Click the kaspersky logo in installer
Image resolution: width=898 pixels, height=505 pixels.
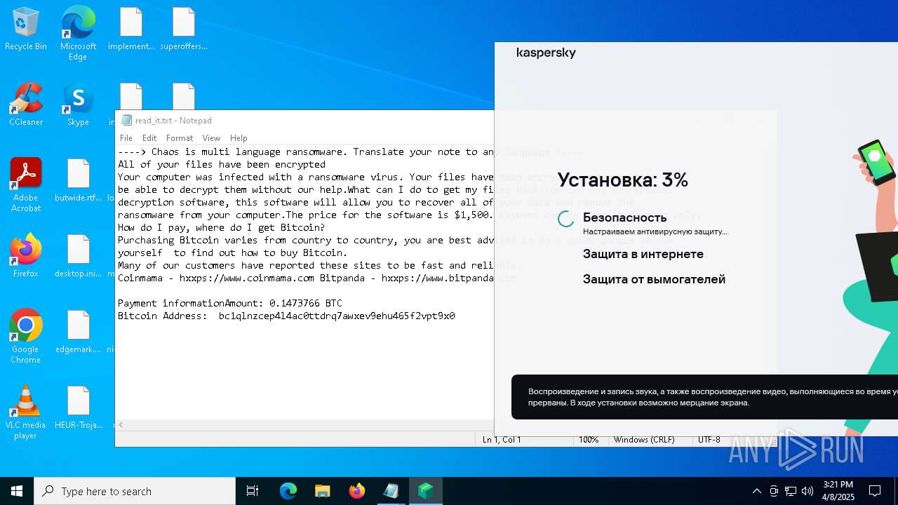[546, 53]
